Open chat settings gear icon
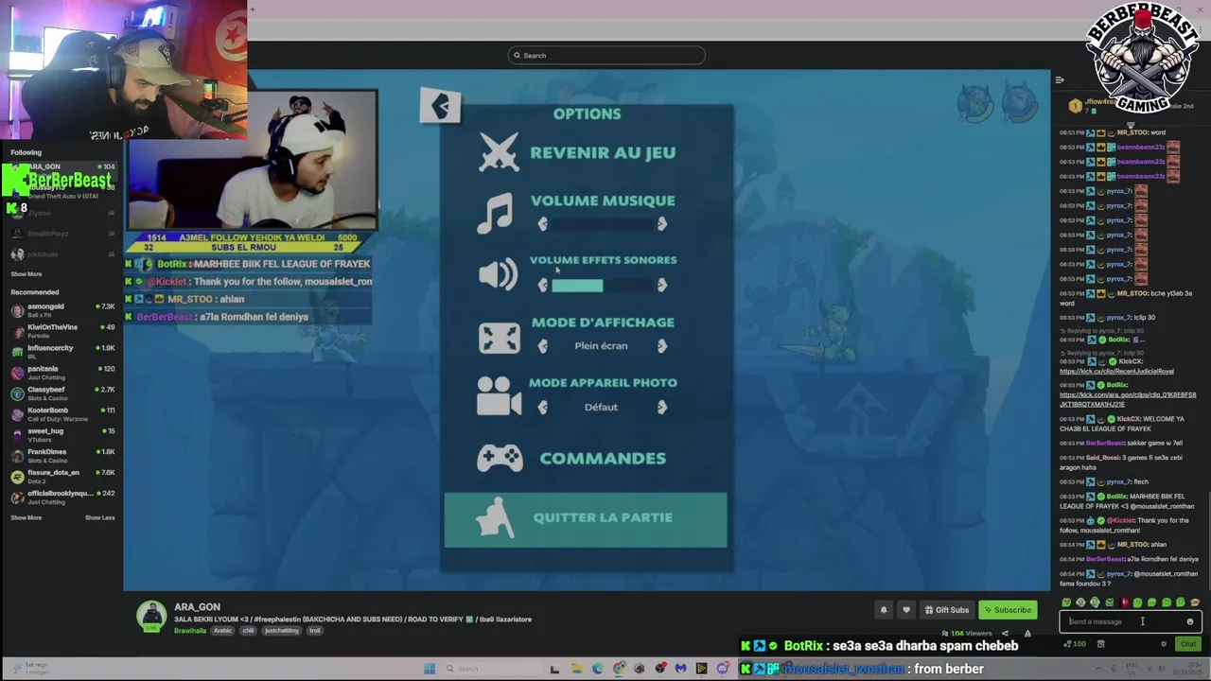Image resolution: width=1211 pixels, height=681 pixels. pyautogui.click(x=1164, y=644)
